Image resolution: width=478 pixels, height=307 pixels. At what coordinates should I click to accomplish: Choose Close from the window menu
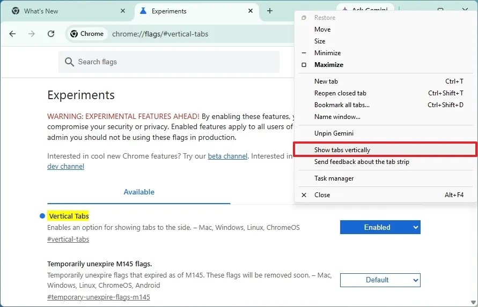(x=385, y=195)
